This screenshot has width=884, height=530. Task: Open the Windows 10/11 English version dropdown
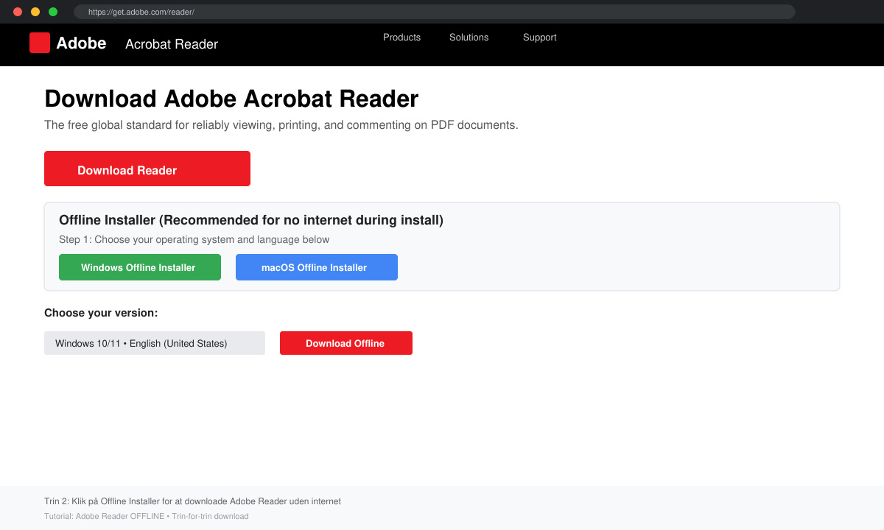point(155,343)
